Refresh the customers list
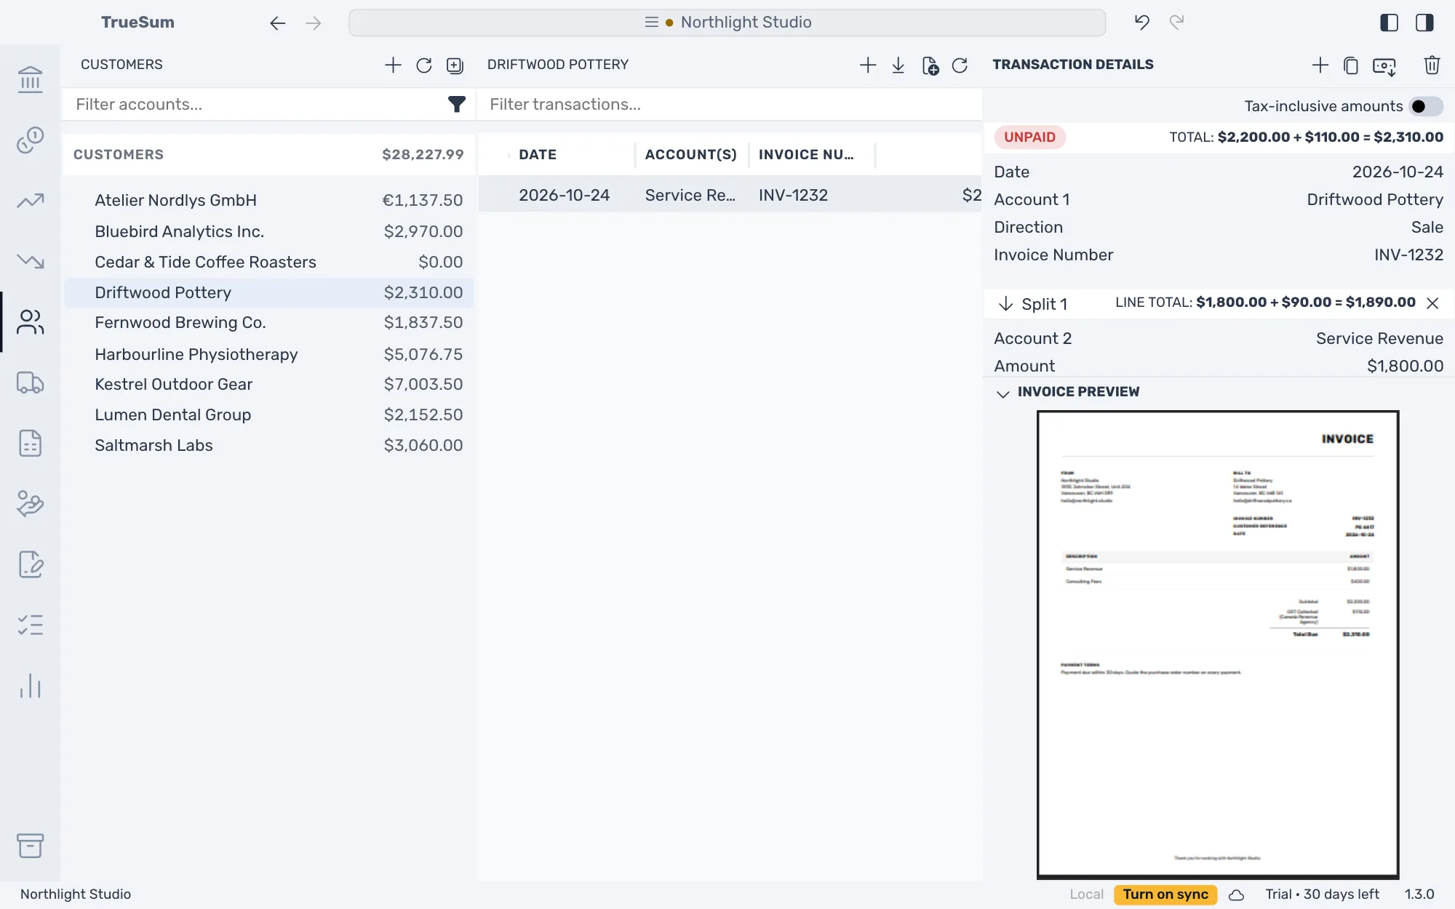The image size is (1455, 909). [x=424, y=65]
